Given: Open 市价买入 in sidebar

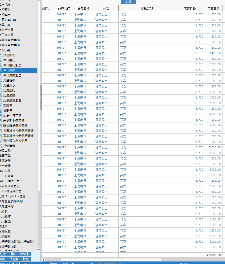Looking at the screenshot, I should [5, 10].
